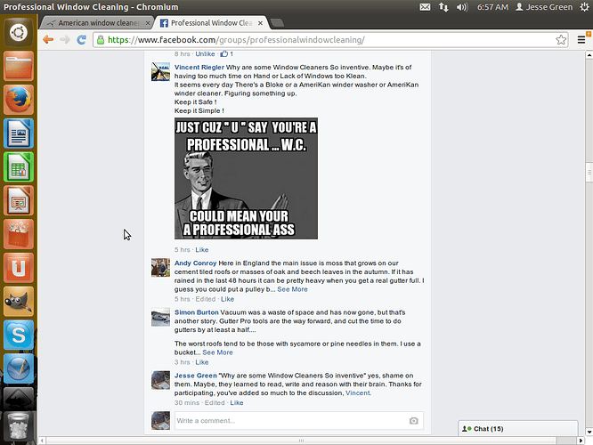Open LibreOffice Calc from the dock
Screen dimensions: 593x445
[19, 166]
